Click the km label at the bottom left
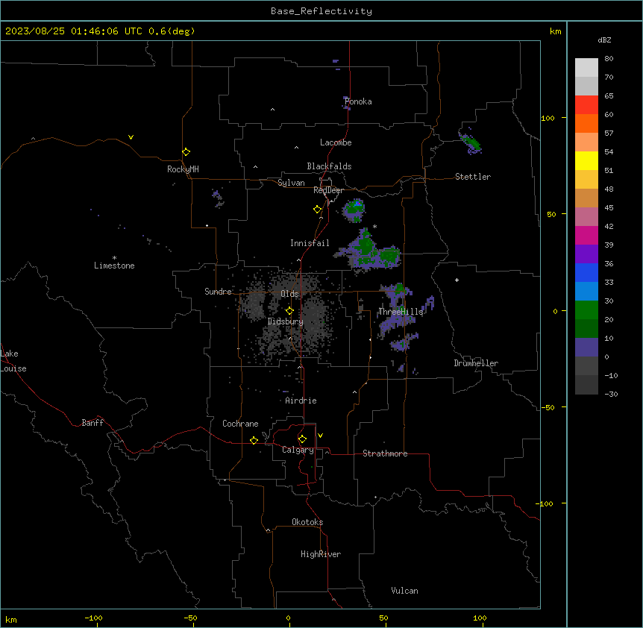The image size is (643, 628). pyautogui.click(x=11, y=620)
